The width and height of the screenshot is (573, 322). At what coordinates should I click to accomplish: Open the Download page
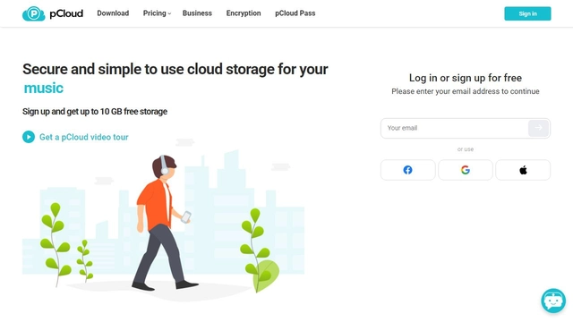tap(113, 13)
